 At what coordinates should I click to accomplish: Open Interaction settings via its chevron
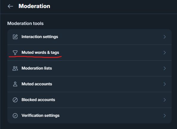(165, 37)
